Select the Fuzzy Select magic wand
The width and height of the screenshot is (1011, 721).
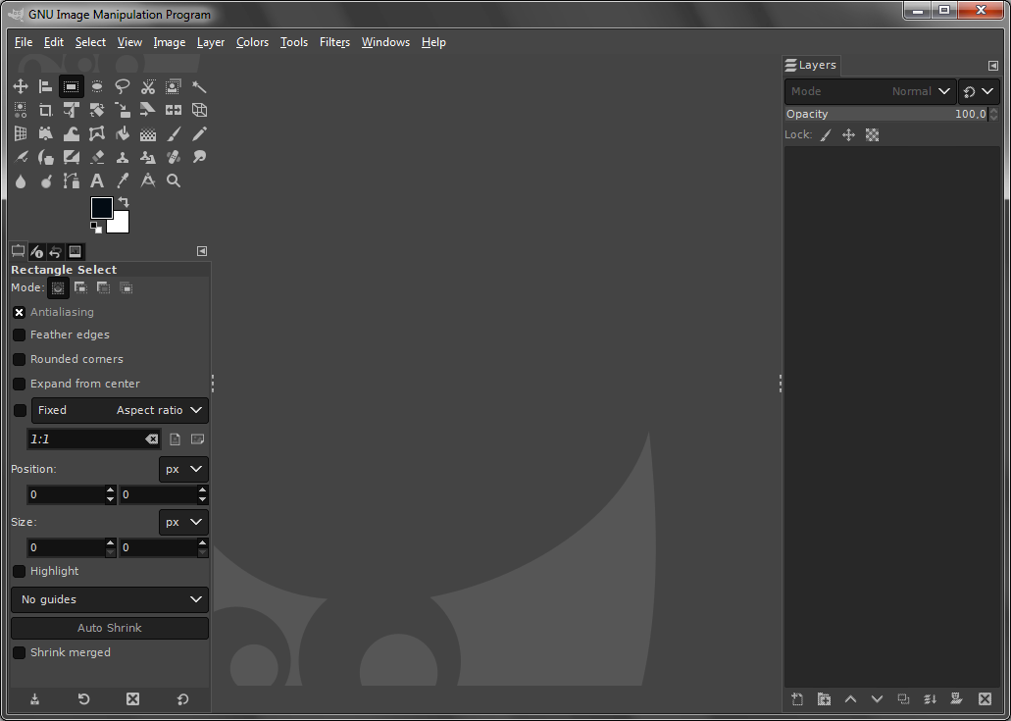tap(199, 86)
